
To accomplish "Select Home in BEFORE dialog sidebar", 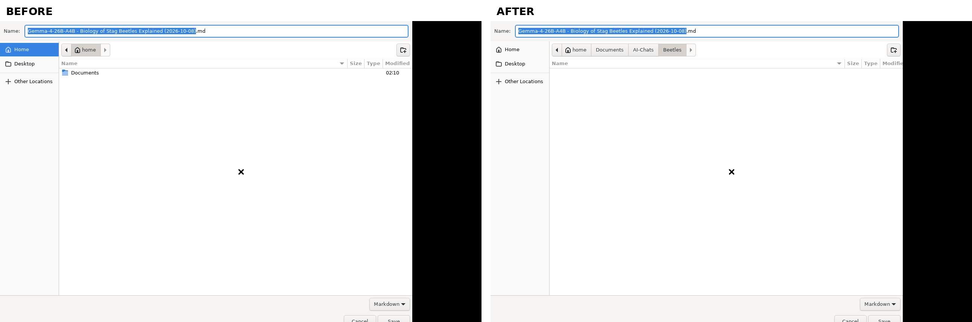I will pos(29,49).
